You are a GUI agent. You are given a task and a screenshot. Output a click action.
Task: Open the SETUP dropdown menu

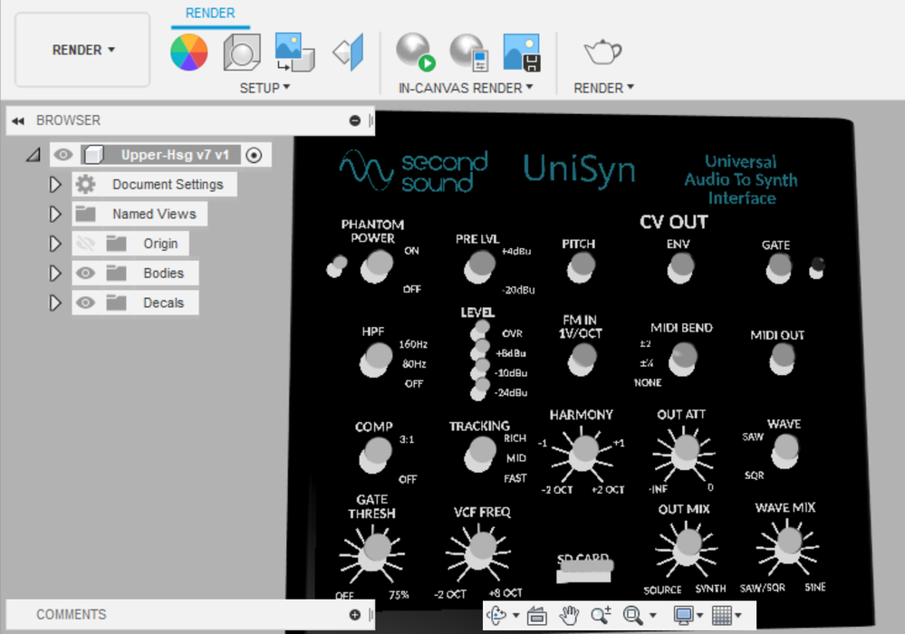click(265, 88)
